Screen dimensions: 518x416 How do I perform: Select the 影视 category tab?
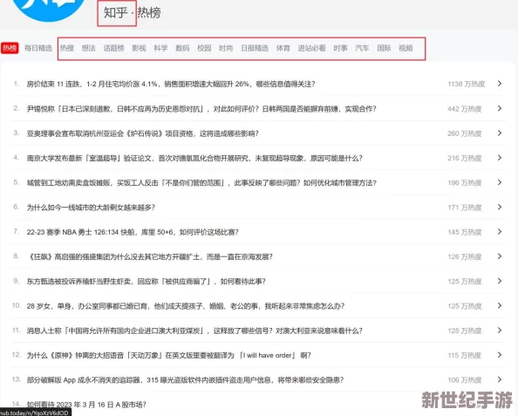tap(139, 48)
